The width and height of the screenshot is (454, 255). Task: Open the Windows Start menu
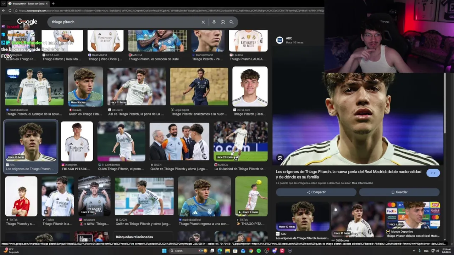tap(164, 251)
